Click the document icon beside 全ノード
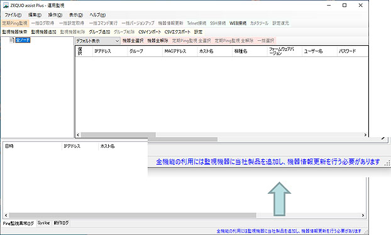The image size is (391, 235). tap(11, 40)
